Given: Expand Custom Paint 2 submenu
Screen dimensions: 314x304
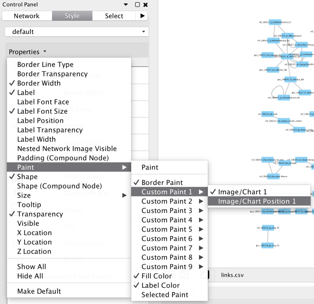Looking at the screenshot, I should coord(169,201).
